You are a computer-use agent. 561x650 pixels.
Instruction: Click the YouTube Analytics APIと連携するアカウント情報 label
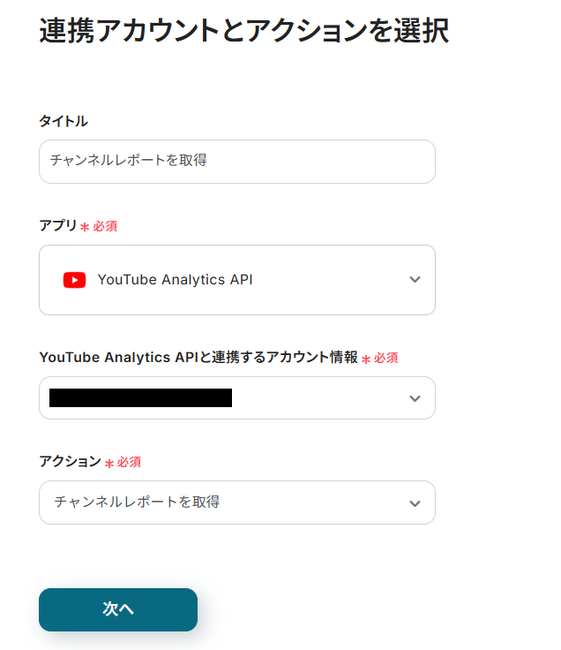(x=198, y=358)
